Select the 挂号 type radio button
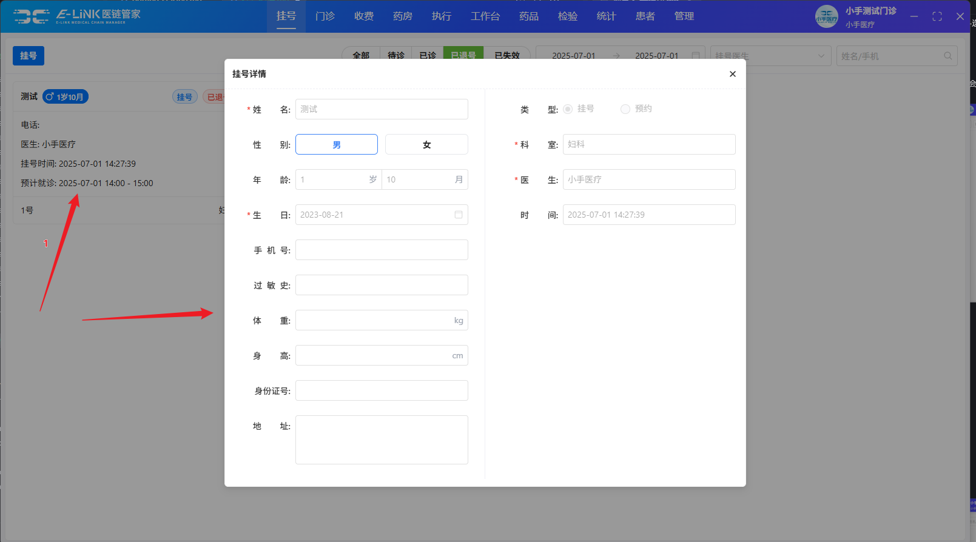Screen dimensions: 976x542 (568, 109)
